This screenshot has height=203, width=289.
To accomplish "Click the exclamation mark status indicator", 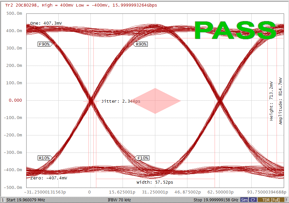I will click(287, 200).
